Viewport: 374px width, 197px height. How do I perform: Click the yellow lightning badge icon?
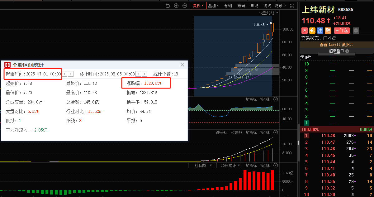coord(312,31)
